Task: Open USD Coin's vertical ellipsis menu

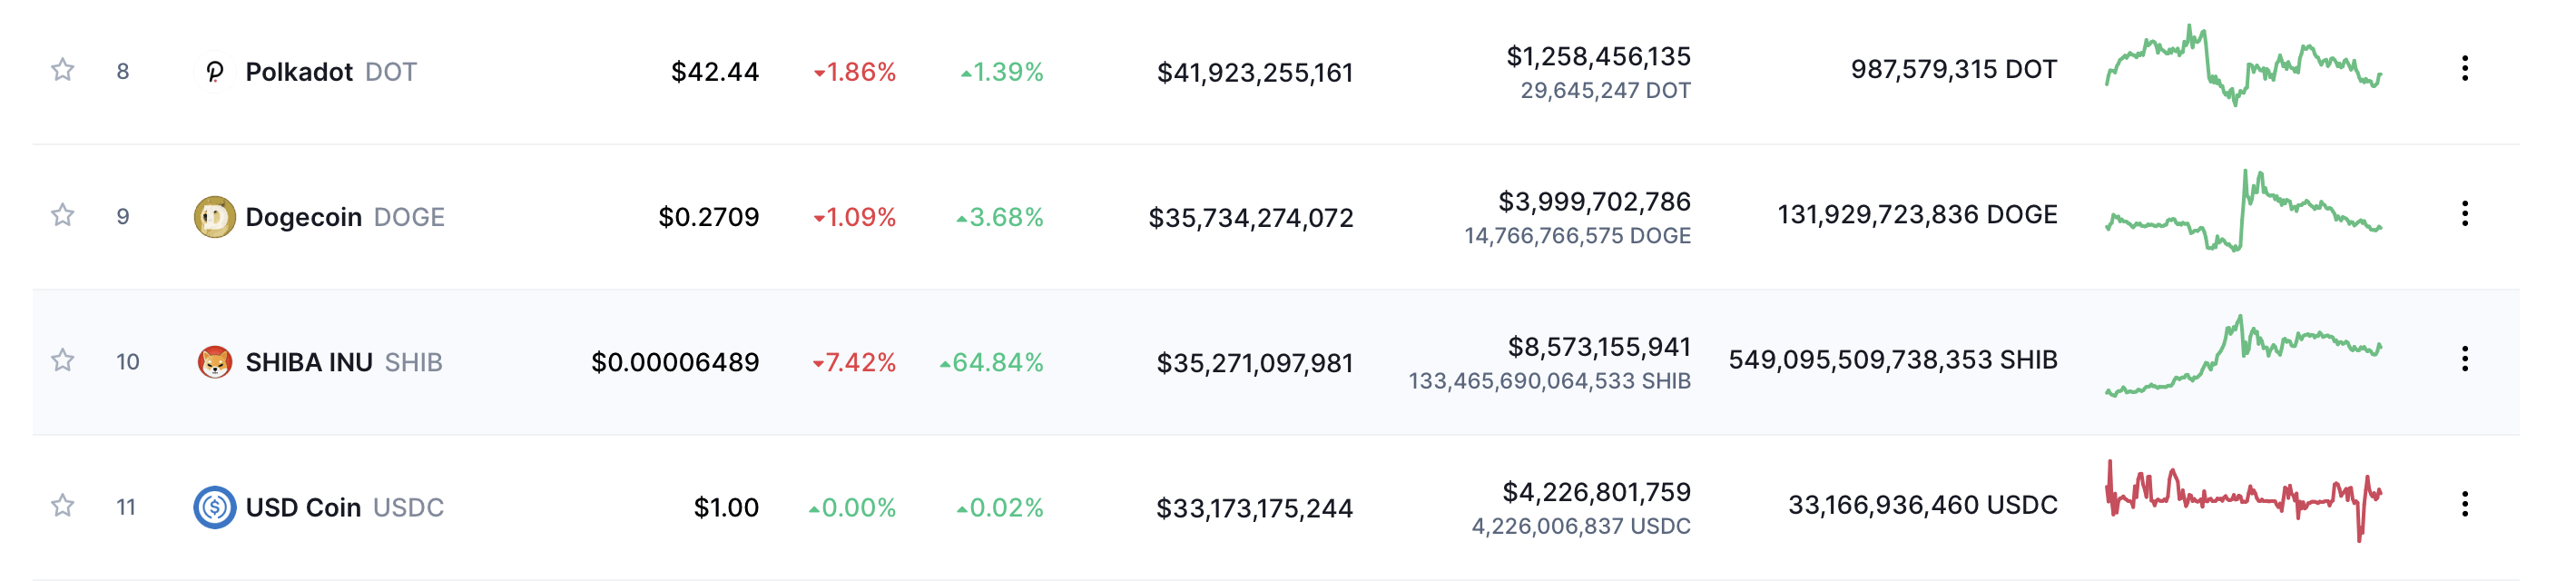Action: (2465, 504)
